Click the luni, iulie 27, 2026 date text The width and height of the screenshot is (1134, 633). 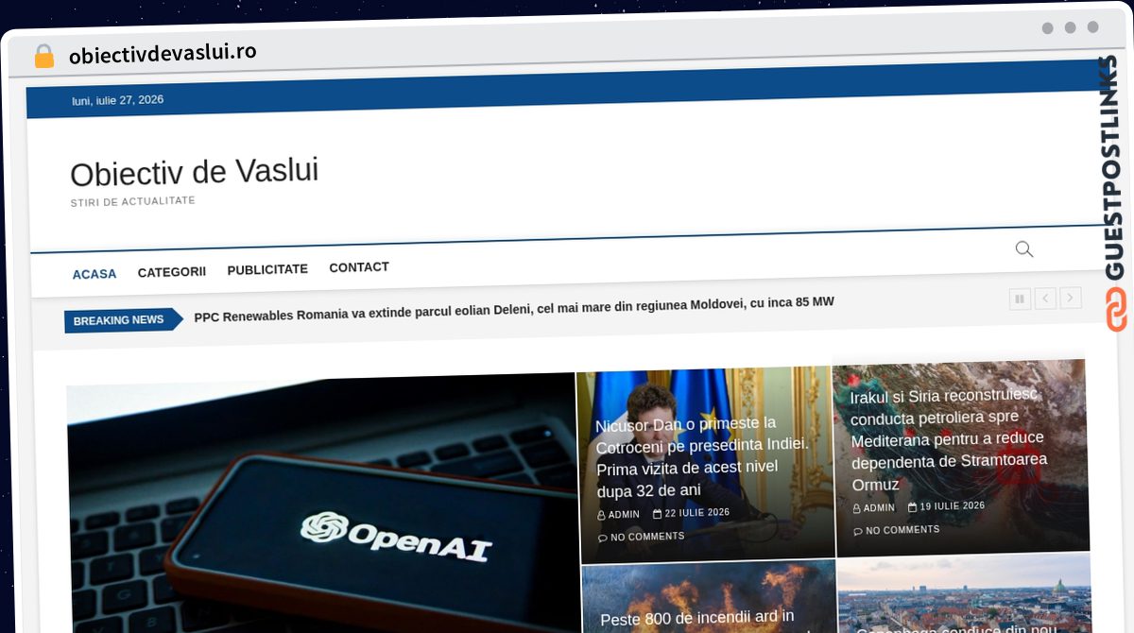(118, 100)
